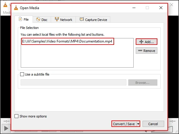Expand the Convert / Save dropdown arrow
This screenshot has width=179, height=134.
pyautogui.click(x=138, y=124)
